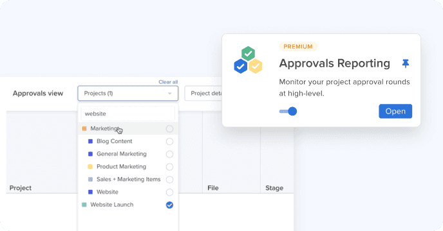Click the teal square beside Website Launch
The height and width of the screenshot is (231, 443).
[84, 205]
